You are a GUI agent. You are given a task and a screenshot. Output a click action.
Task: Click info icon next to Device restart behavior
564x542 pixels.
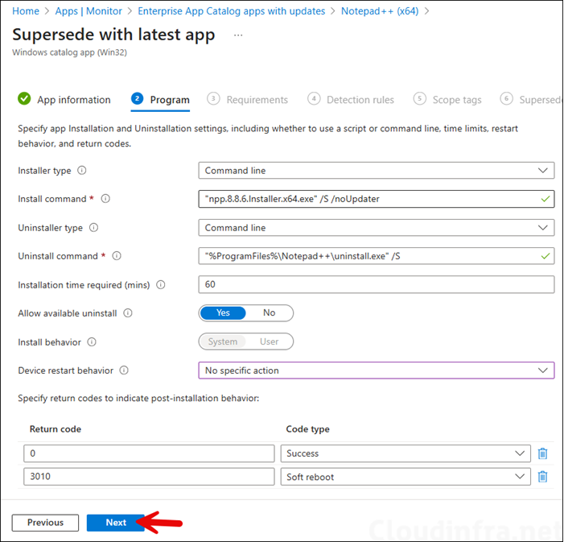(124, 370)
